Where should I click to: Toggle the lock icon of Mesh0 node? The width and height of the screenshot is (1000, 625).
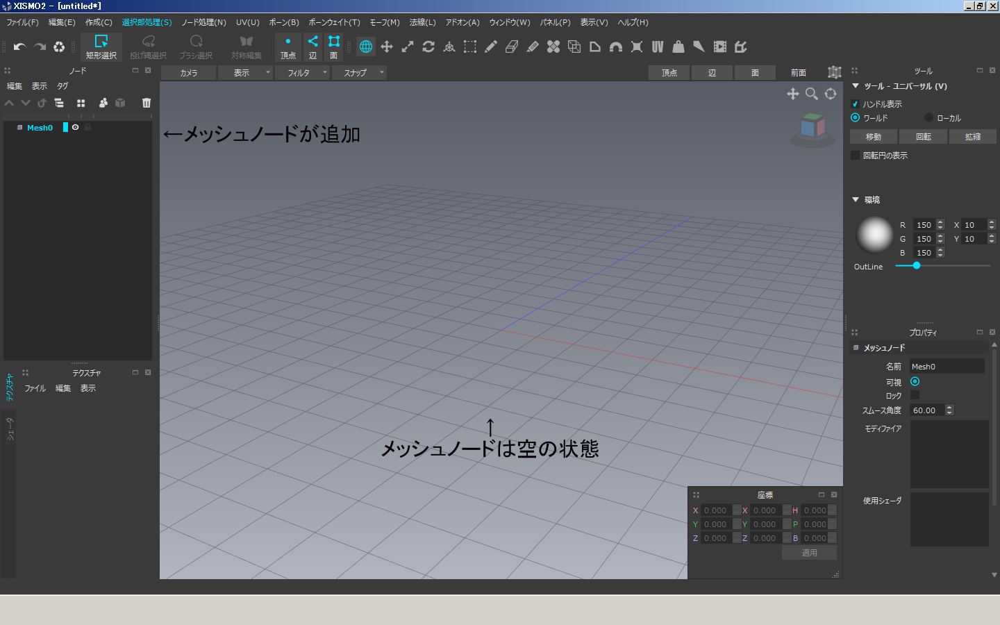87,127
